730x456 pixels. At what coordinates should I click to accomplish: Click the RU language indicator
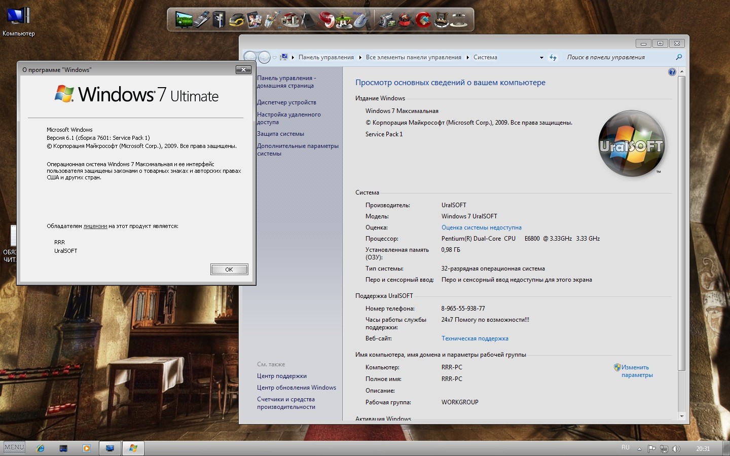click(626, 448)
